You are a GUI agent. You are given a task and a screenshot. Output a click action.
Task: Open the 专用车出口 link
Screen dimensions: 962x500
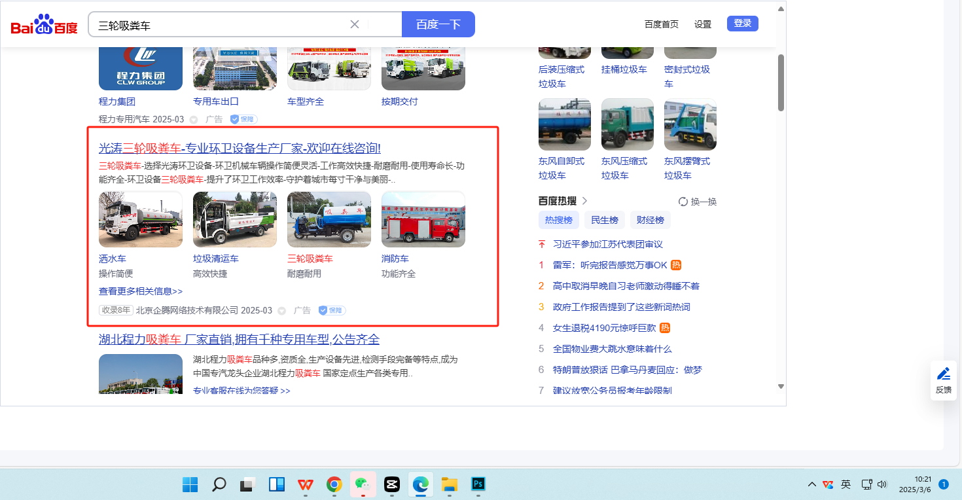coord(216,101)
